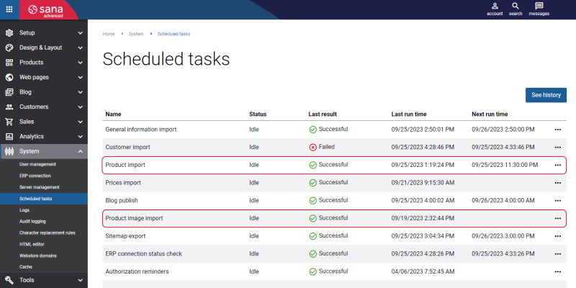
Task: Click Scheduled tasks breadcrumb link
Action: pyautogui.click(x=174, y=34)
